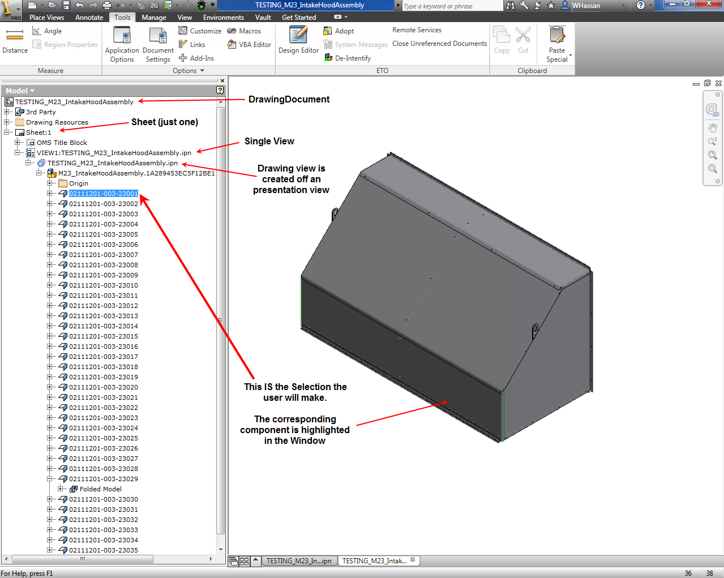Expand the Paste Special dropdown arrow
The width and height of the screenshot is (724, 578).
pos(571,55)
